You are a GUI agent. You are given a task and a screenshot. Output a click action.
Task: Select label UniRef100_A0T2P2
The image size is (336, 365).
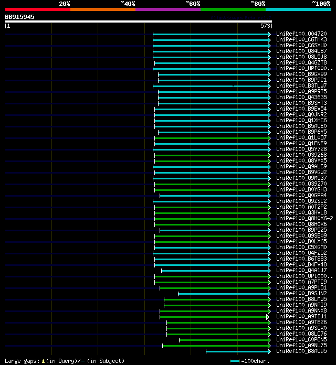(301, 207)
